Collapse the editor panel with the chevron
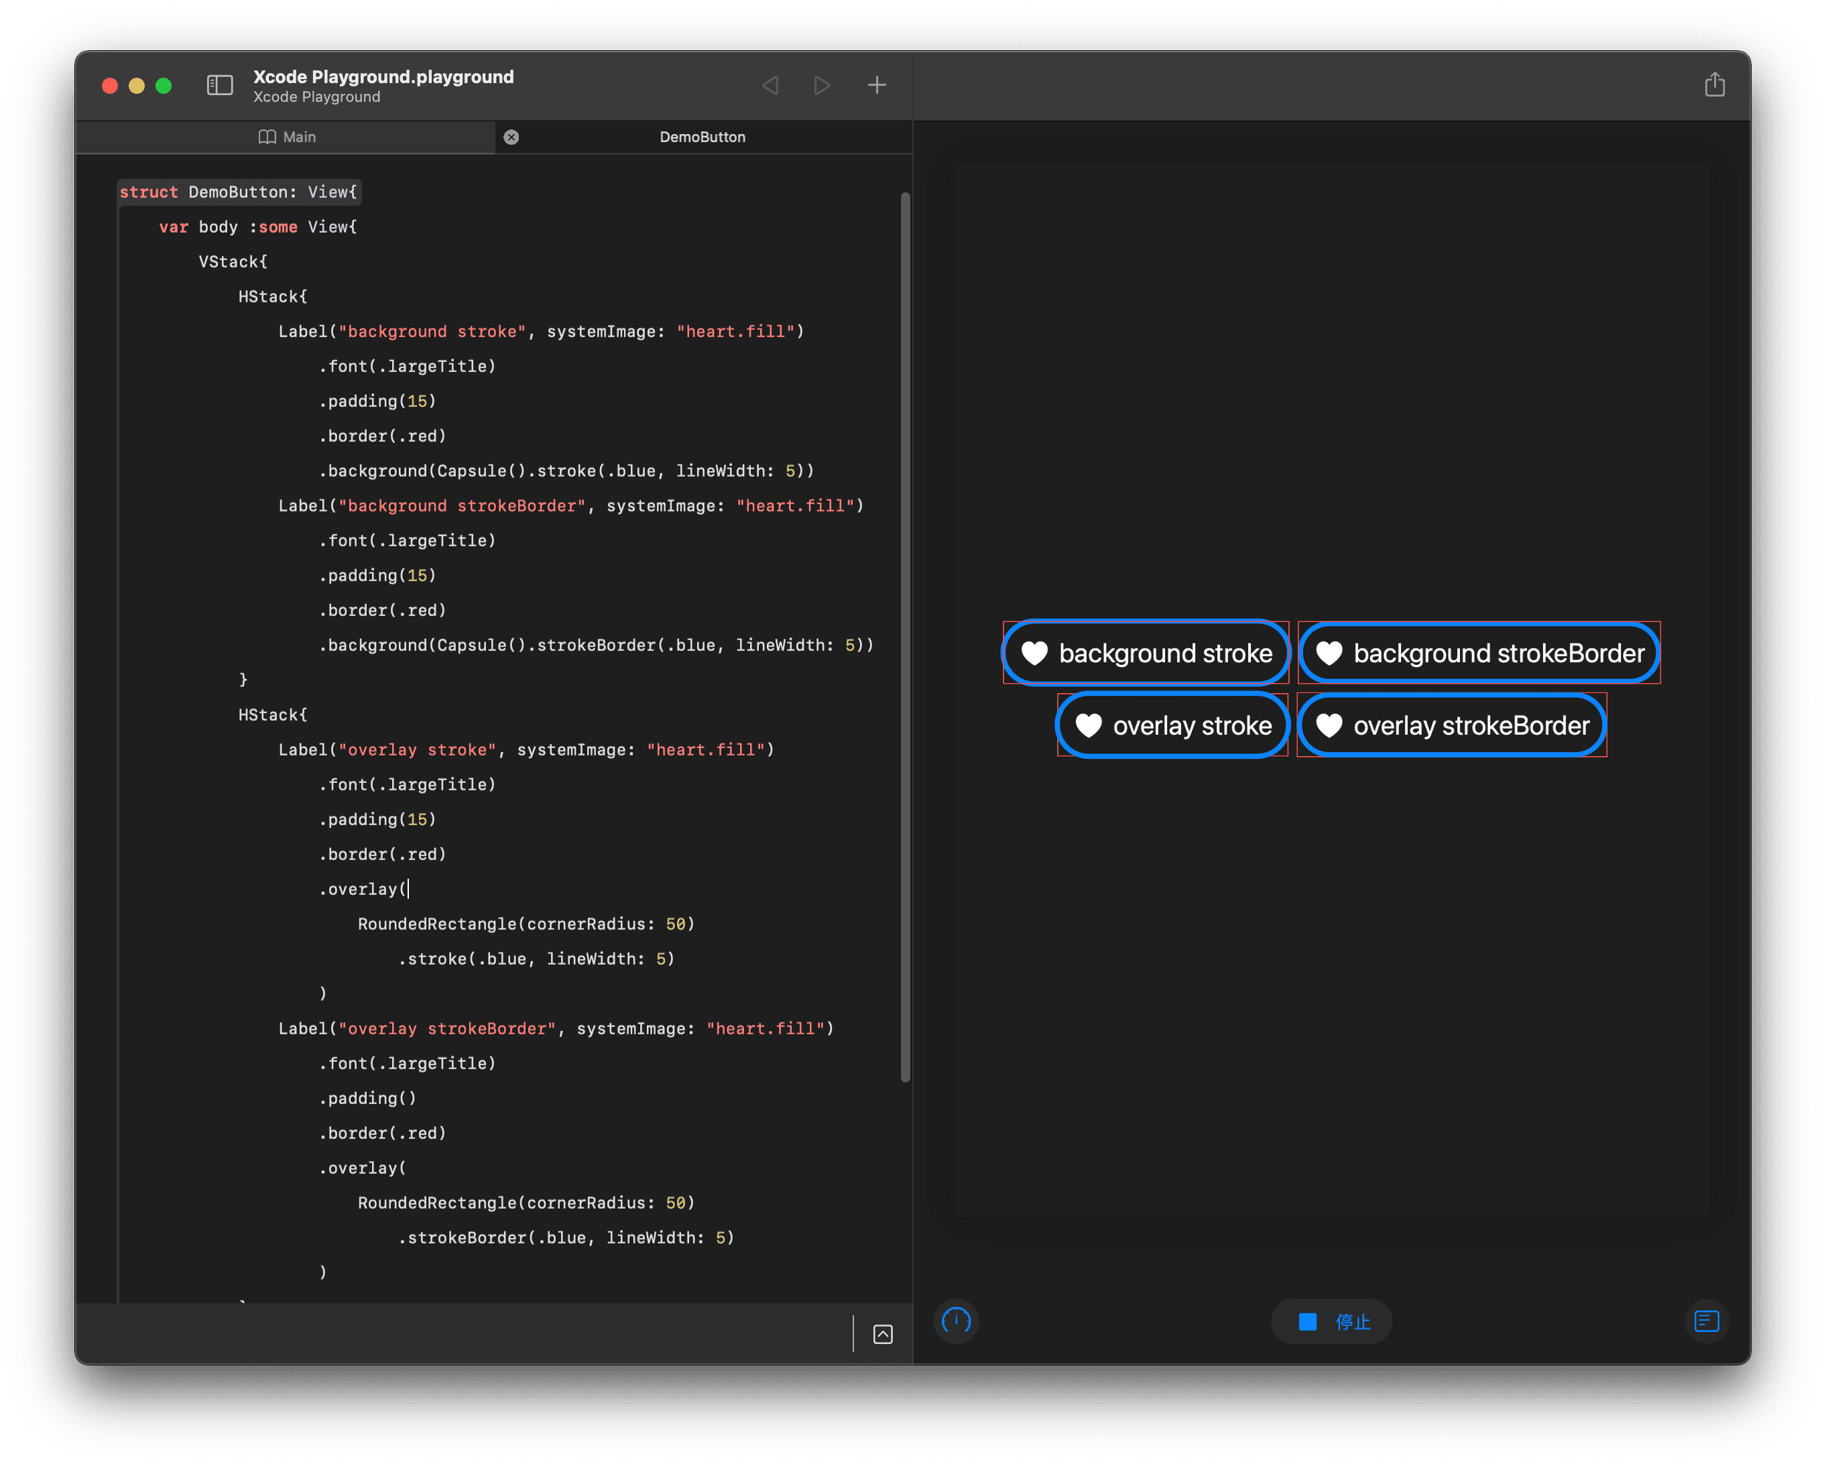1826x1464 pixels. [883, 1333]
